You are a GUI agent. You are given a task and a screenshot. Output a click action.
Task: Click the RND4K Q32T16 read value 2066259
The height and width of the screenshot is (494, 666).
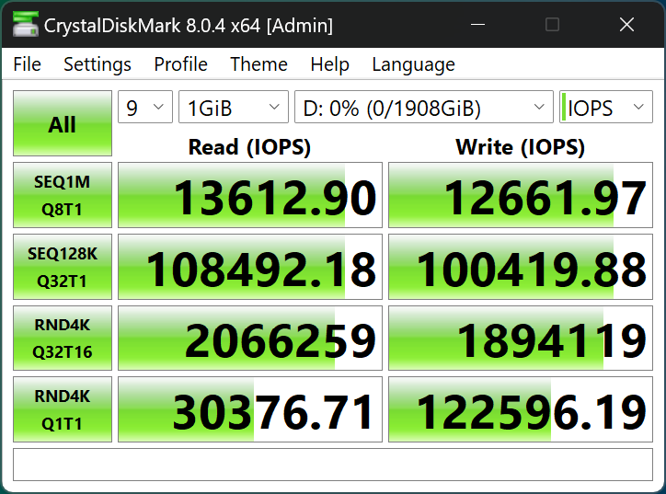(x=250, y=339)
